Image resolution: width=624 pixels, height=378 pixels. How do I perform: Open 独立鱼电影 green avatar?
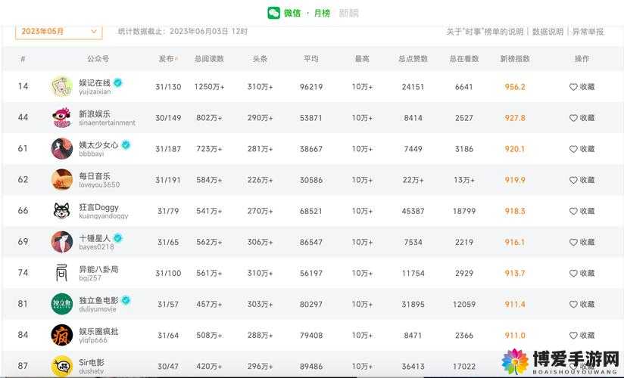click(62, 303)
